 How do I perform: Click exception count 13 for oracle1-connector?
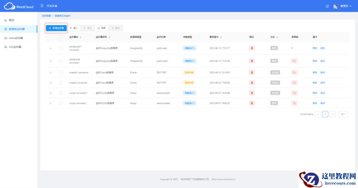pyautogui.click(x=294, y=72)
